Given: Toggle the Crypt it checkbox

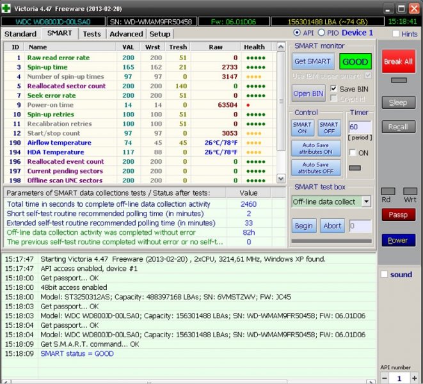Looking at the screenshot, I should click(x=333, y=99).
